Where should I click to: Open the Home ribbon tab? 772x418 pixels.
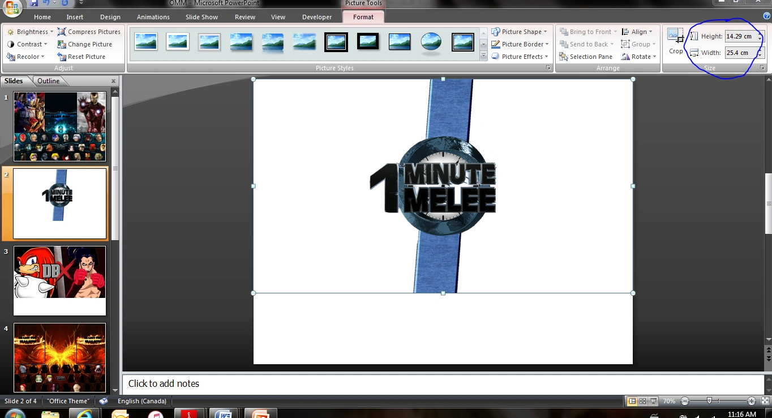[x=42, y=17]
